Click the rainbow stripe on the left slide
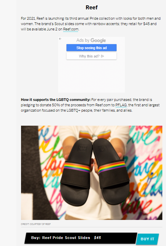 coord(77,167)
